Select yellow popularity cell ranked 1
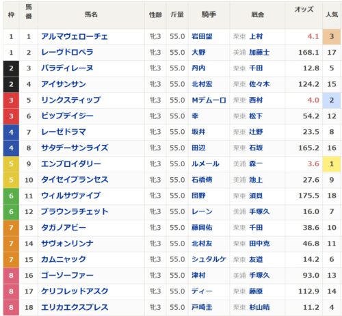 (x=332, y=164)
